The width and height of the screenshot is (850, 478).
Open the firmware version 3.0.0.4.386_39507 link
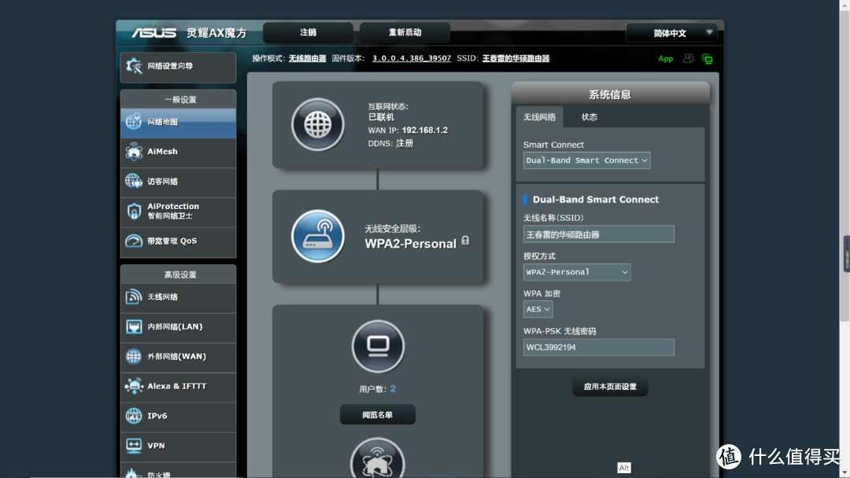click(411, 57)
